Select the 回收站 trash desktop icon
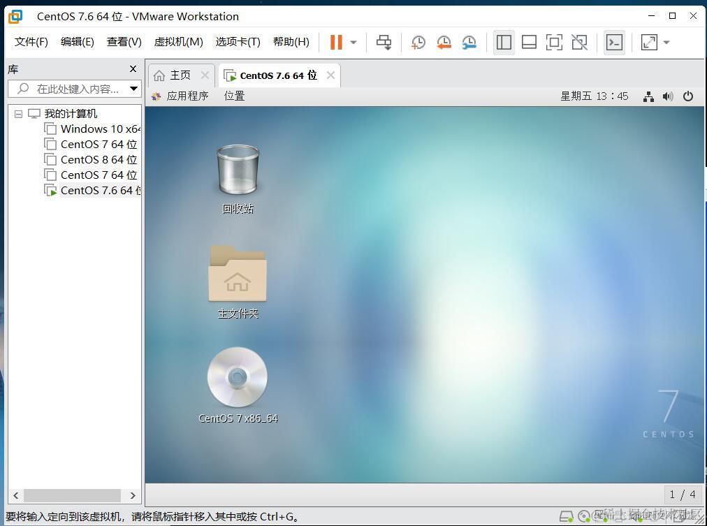Image resolution: width=707 pixels, height=526 pixels. (x=238, y=180)
